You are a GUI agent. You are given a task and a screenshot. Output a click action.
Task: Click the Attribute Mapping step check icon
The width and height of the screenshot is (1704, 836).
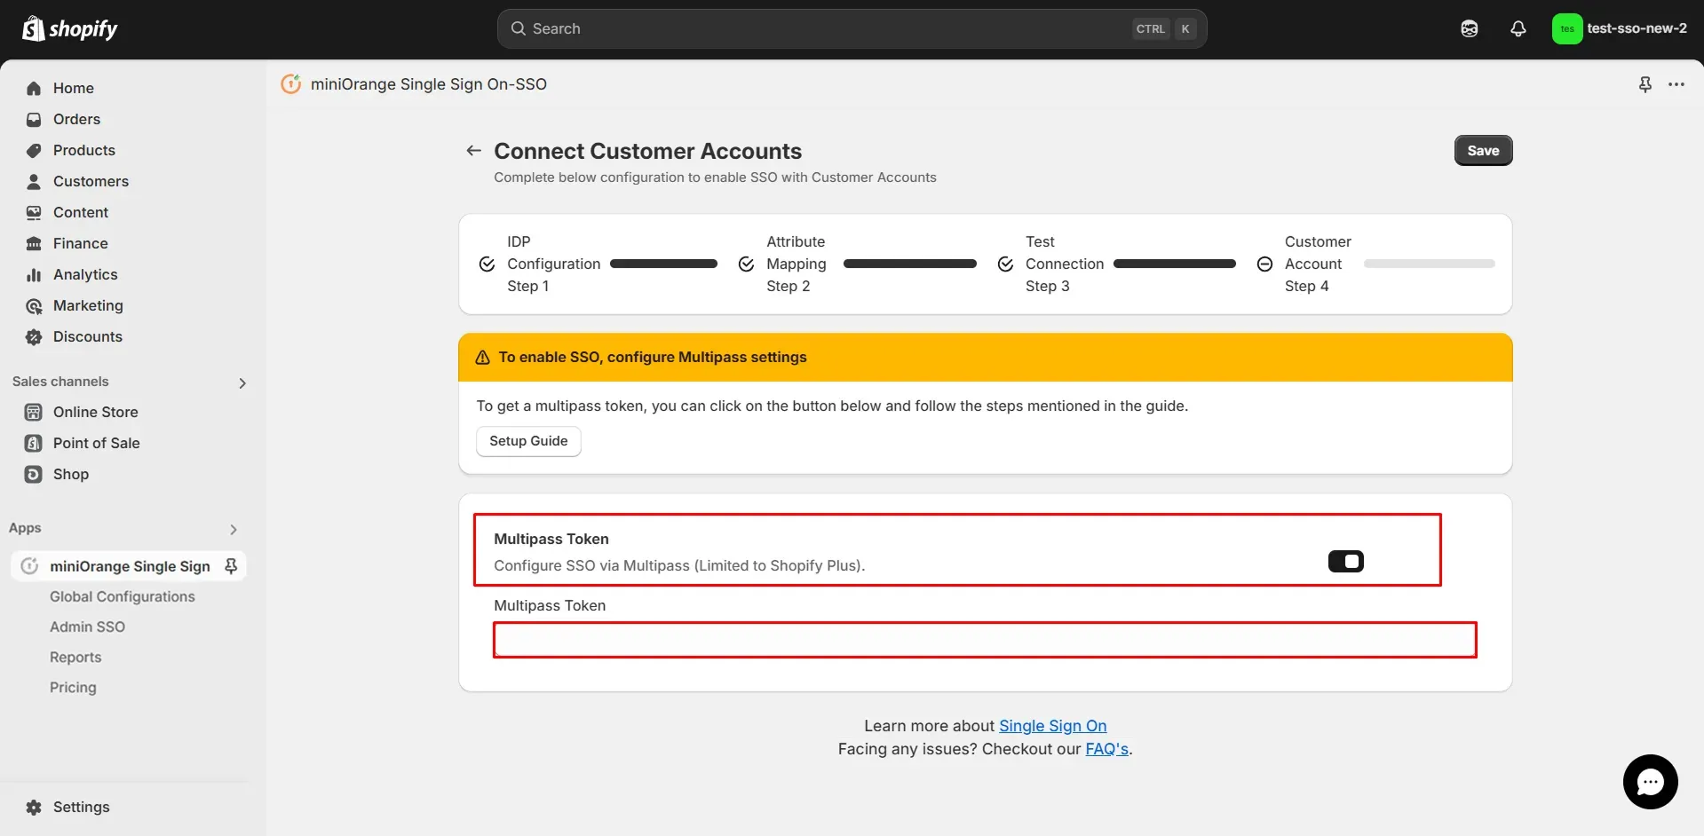pyautogui.click(x=746, y=264)
